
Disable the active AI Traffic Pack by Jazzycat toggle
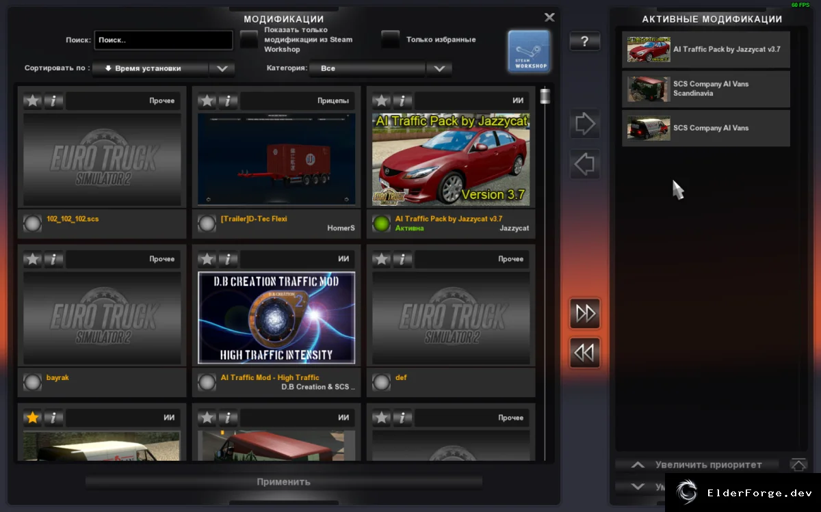[381, 224]
